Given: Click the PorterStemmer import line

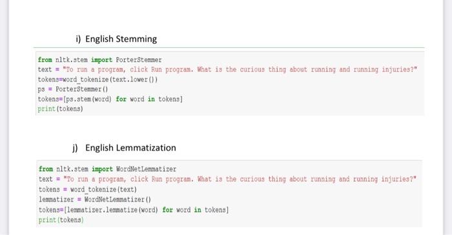Looking at the screenshot, I should click(x=99, y=59).
